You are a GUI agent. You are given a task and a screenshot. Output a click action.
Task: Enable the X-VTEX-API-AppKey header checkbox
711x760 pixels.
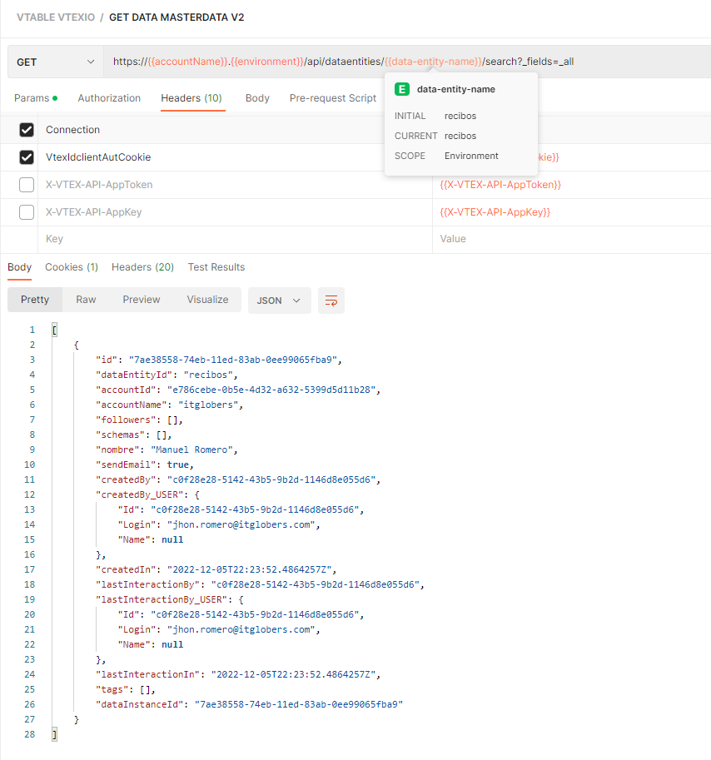coord(27,212)
